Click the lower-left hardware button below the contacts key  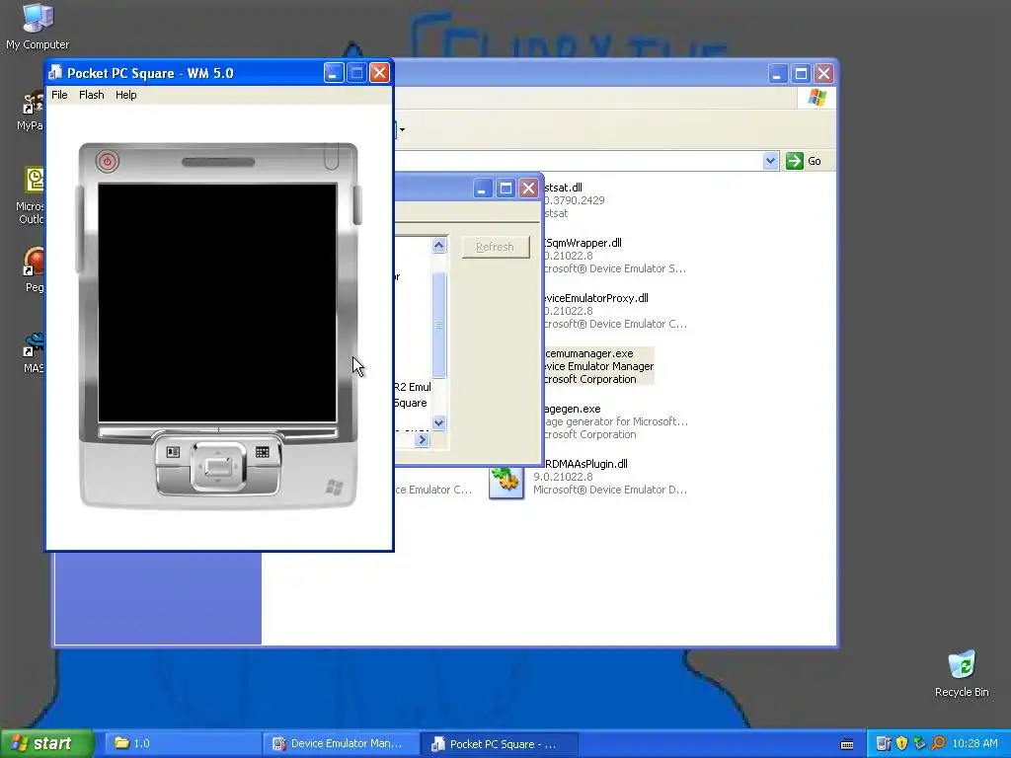(x=173, y=481)
